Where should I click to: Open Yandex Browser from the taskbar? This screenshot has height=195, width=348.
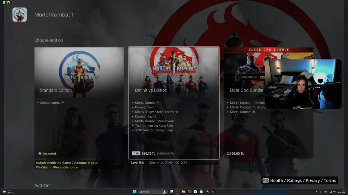click(195, 192)
